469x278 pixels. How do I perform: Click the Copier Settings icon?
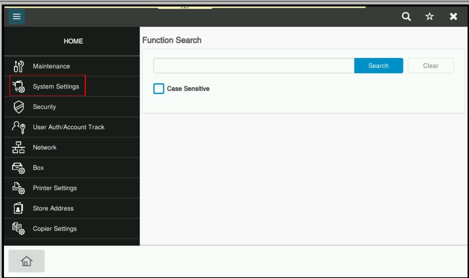point(18,229)
